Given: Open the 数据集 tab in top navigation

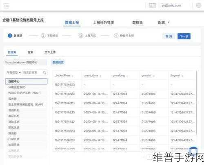Looking at the screenshot, I should 137,22.
